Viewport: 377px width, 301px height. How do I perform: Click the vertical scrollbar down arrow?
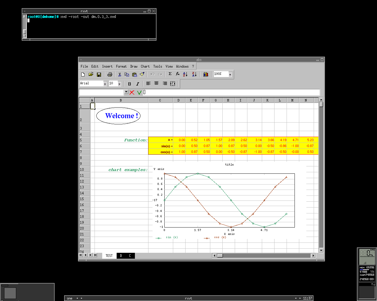click(x=321, y=250)
